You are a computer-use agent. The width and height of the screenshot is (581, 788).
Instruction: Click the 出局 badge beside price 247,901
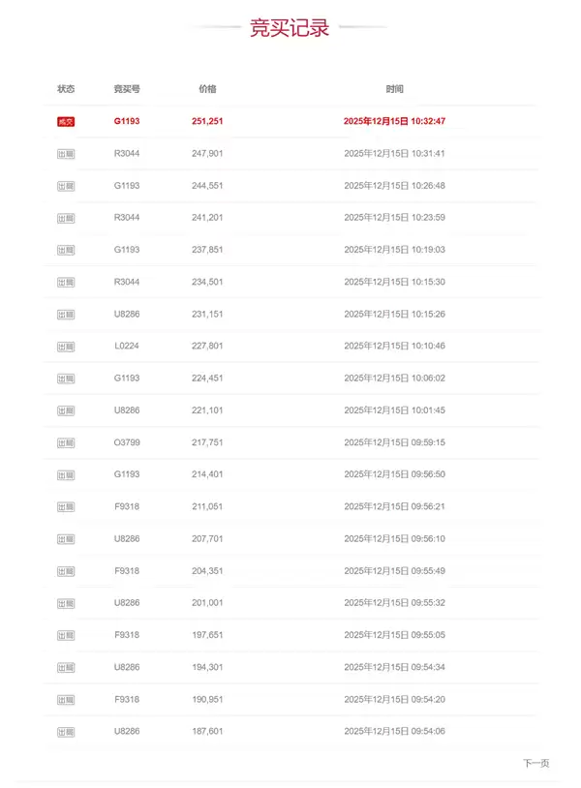pyautogui.click(x=66, y=154)
